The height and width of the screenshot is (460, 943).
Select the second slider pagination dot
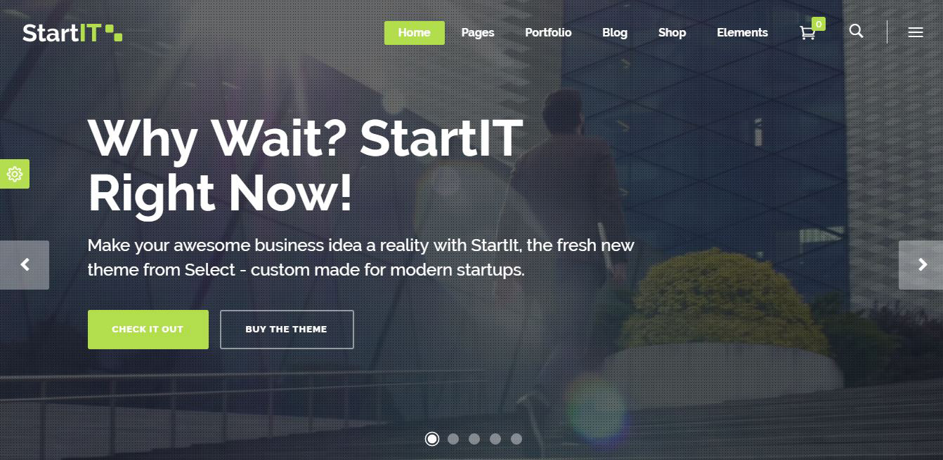453,439
